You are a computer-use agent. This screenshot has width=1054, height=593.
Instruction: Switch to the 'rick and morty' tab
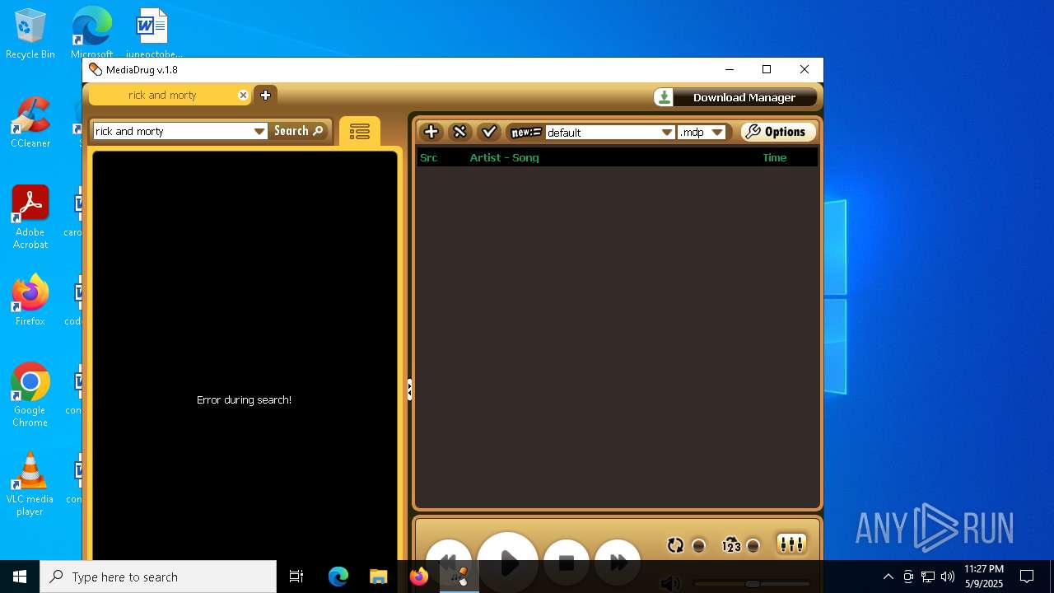(x=162, y=95)
